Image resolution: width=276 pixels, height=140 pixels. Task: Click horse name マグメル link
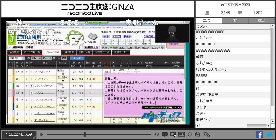(x=39, y=93)
